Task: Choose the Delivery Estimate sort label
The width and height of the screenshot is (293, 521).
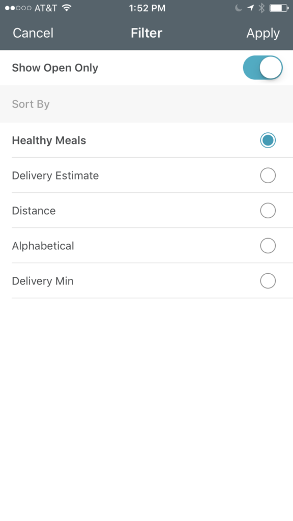Action: pyautogui.click(x=55, y=176)
